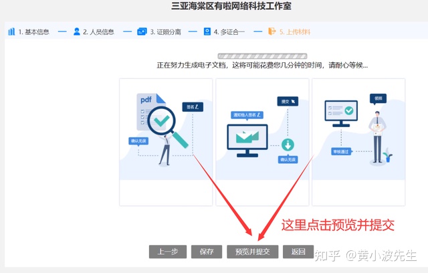Click the 返回 button

click(298, 252)
